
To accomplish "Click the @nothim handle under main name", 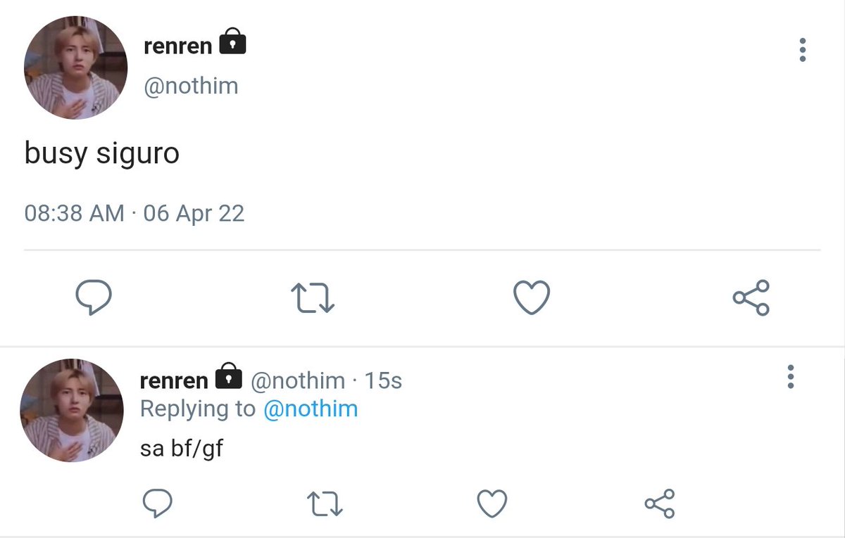I will [191, 86].
